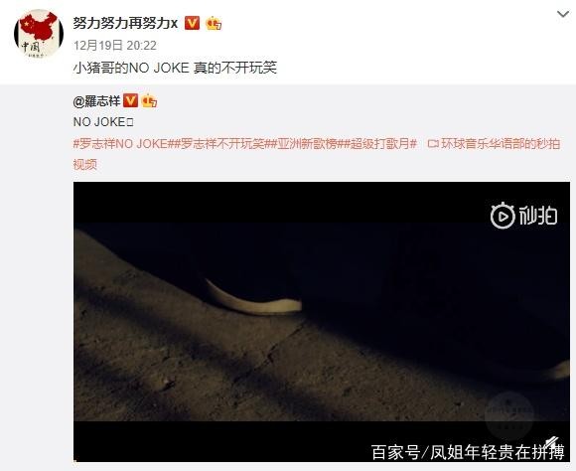
Task: Click the faint round watermark icon on video
Action: [508, 415]
